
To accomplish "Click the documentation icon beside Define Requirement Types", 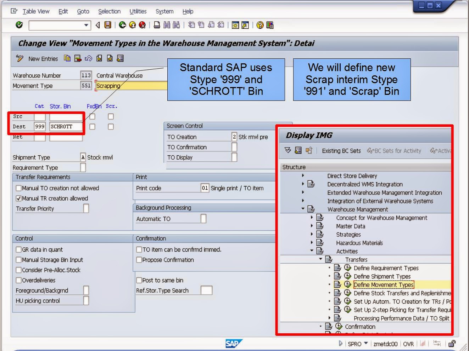I will click(337, 267).
